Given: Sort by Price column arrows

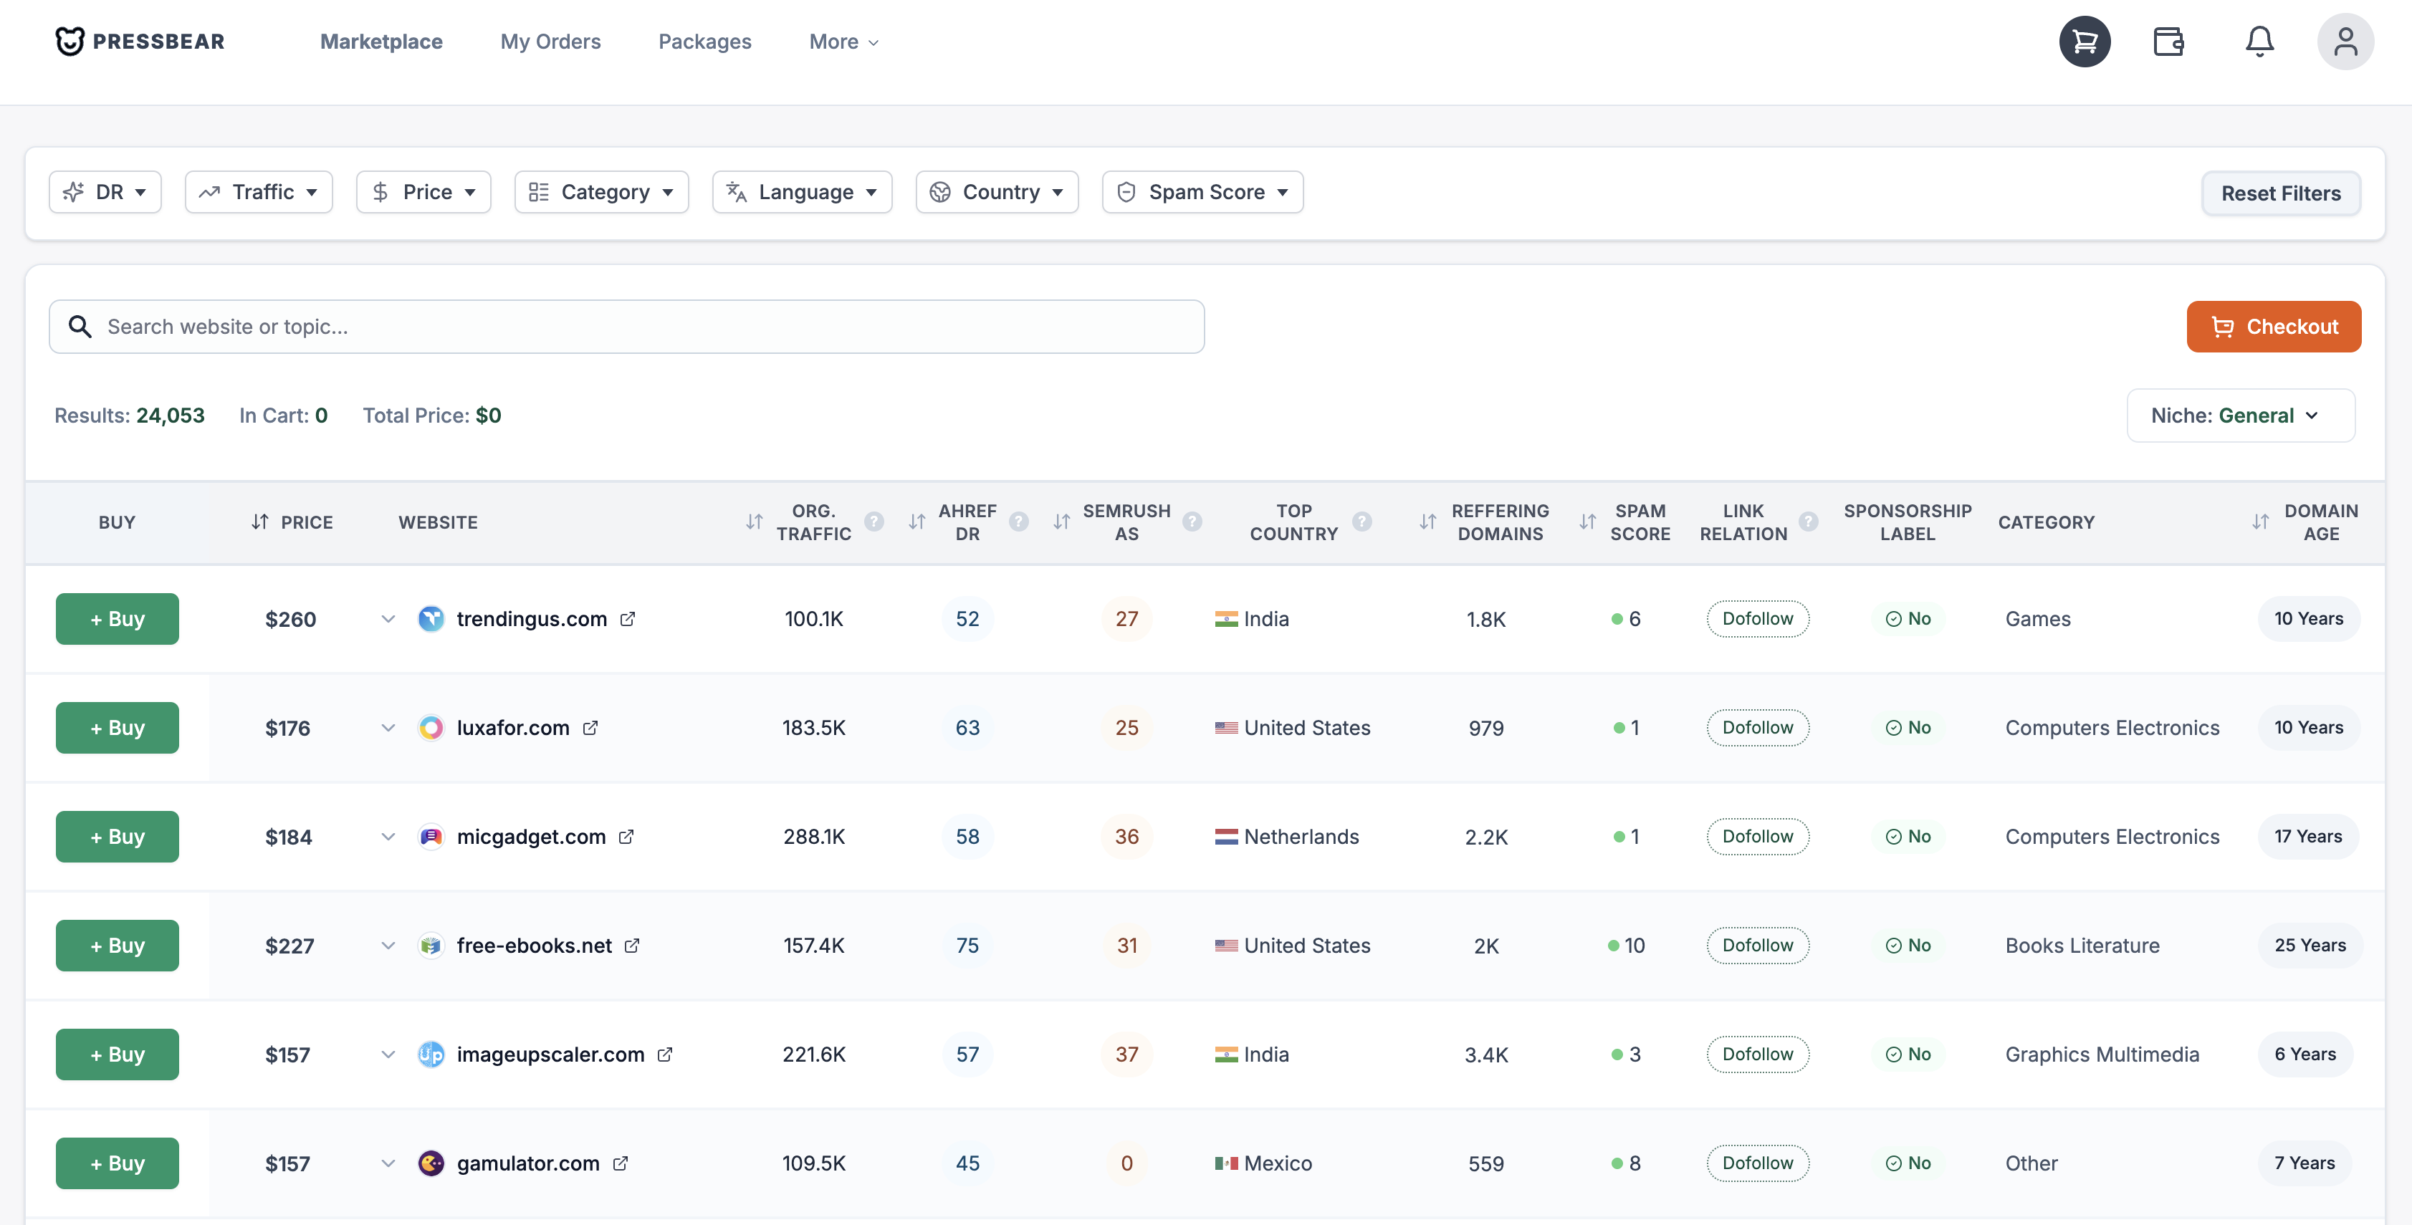Looking at the screenshot, I should pos(260,522).
